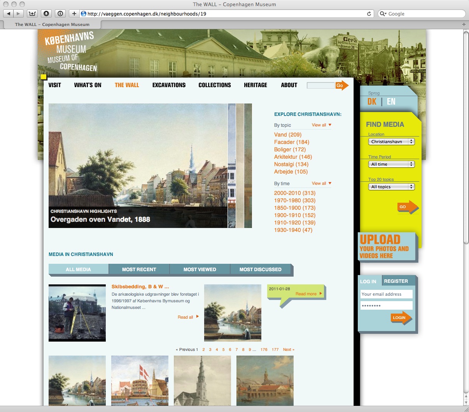The height and width of the screenshot is (412, 469).
Task: Open the EXCAVATIONS menu item
Action: pos(169,85)
